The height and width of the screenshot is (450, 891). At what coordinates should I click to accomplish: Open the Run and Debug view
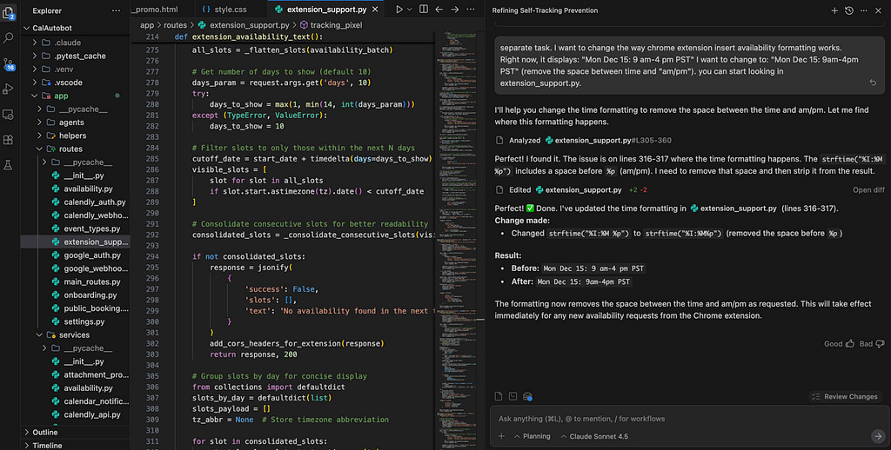(8, 89)
